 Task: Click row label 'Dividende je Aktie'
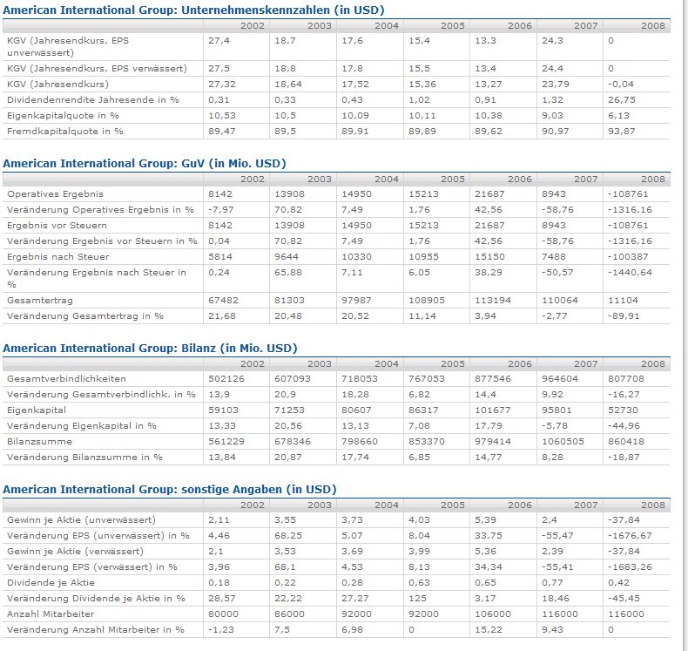click(51, 583)
